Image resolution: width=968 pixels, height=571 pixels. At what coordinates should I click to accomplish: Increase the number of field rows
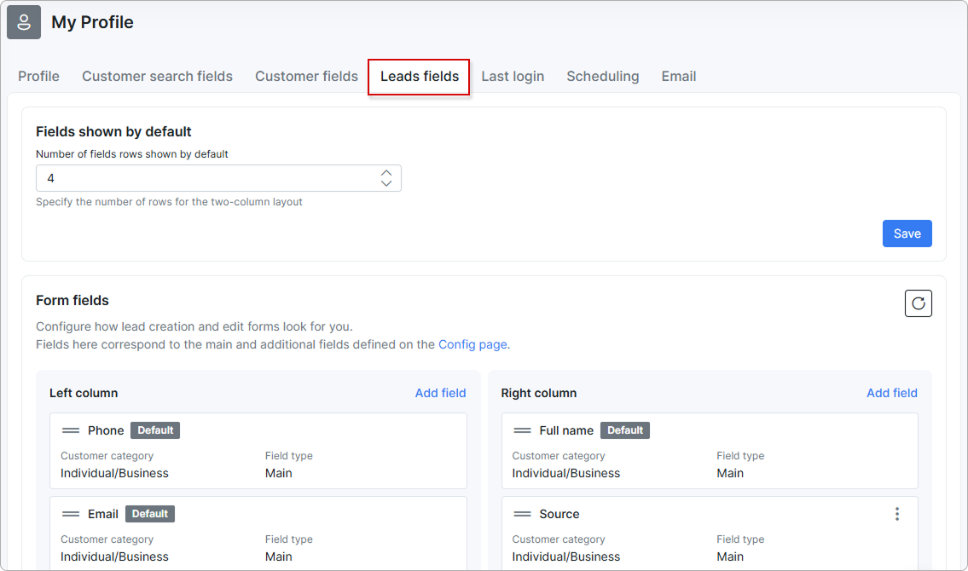[386, 173]
